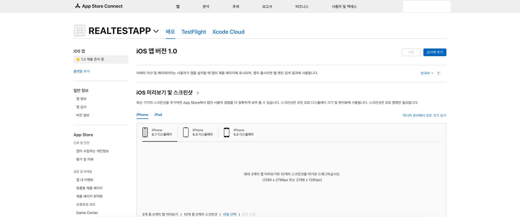Open the 분석 menu in top navigation
The height and width of the screenshot is (217, 520).
(206, 6)
